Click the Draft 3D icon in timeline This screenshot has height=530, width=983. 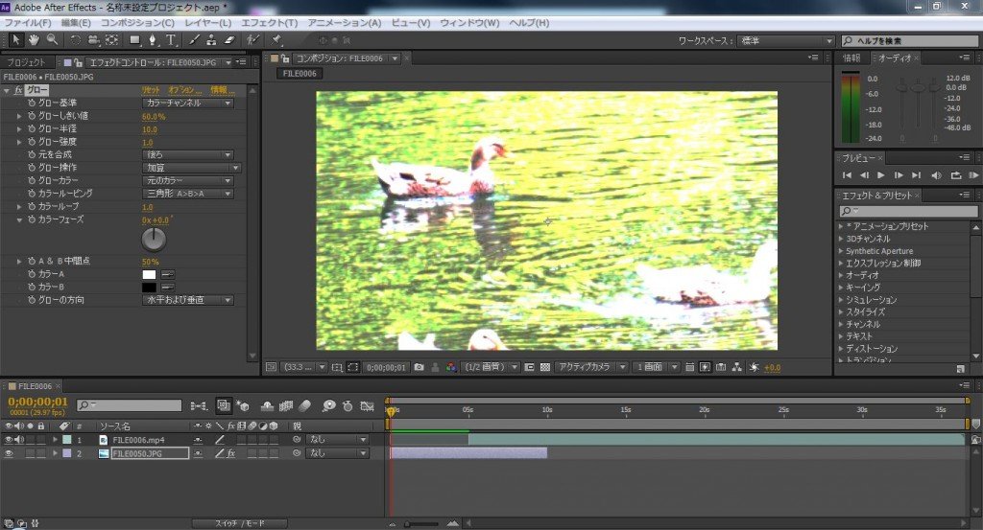click(x=243, y=406)
